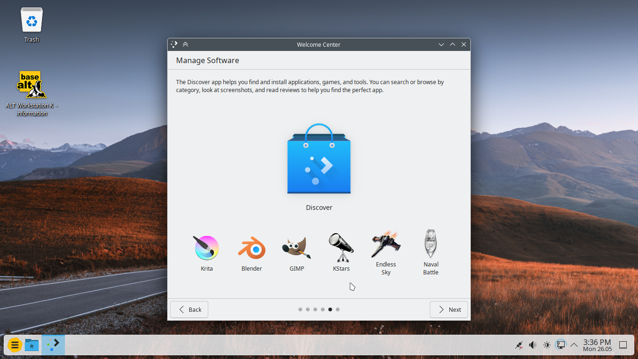Screen dimensions: 638x359
Task: Close the Welcome Center window
Action: coord(464,44)
